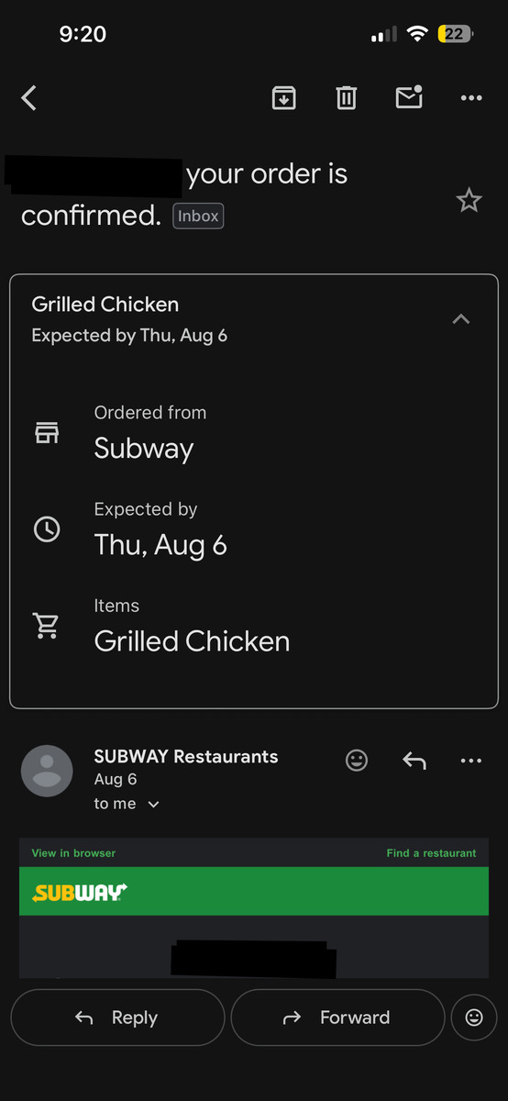
Task: Follow the Find a restaurant link
Action: coord(431,853)
